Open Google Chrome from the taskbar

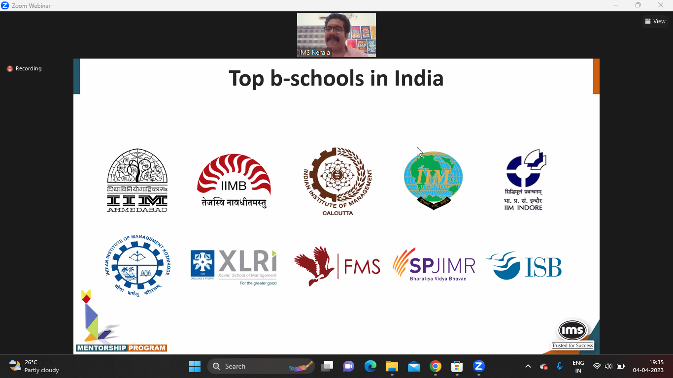[435, 366]
